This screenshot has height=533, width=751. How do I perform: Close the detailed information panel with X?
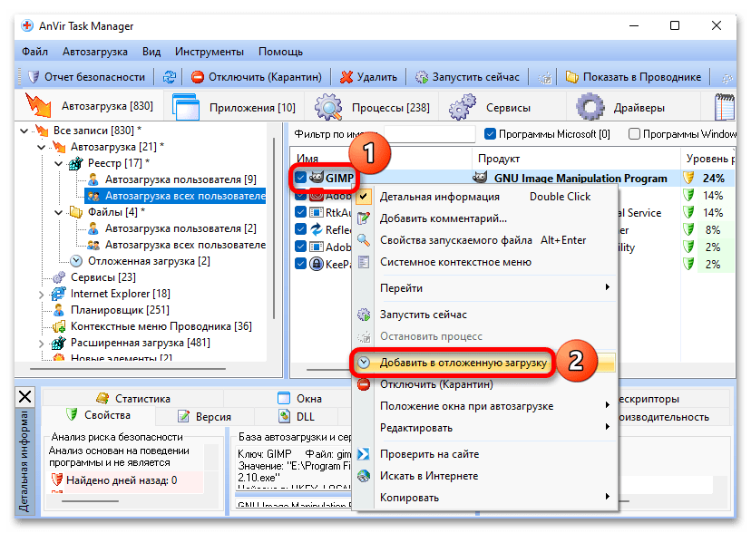click(x=24, y=397)
